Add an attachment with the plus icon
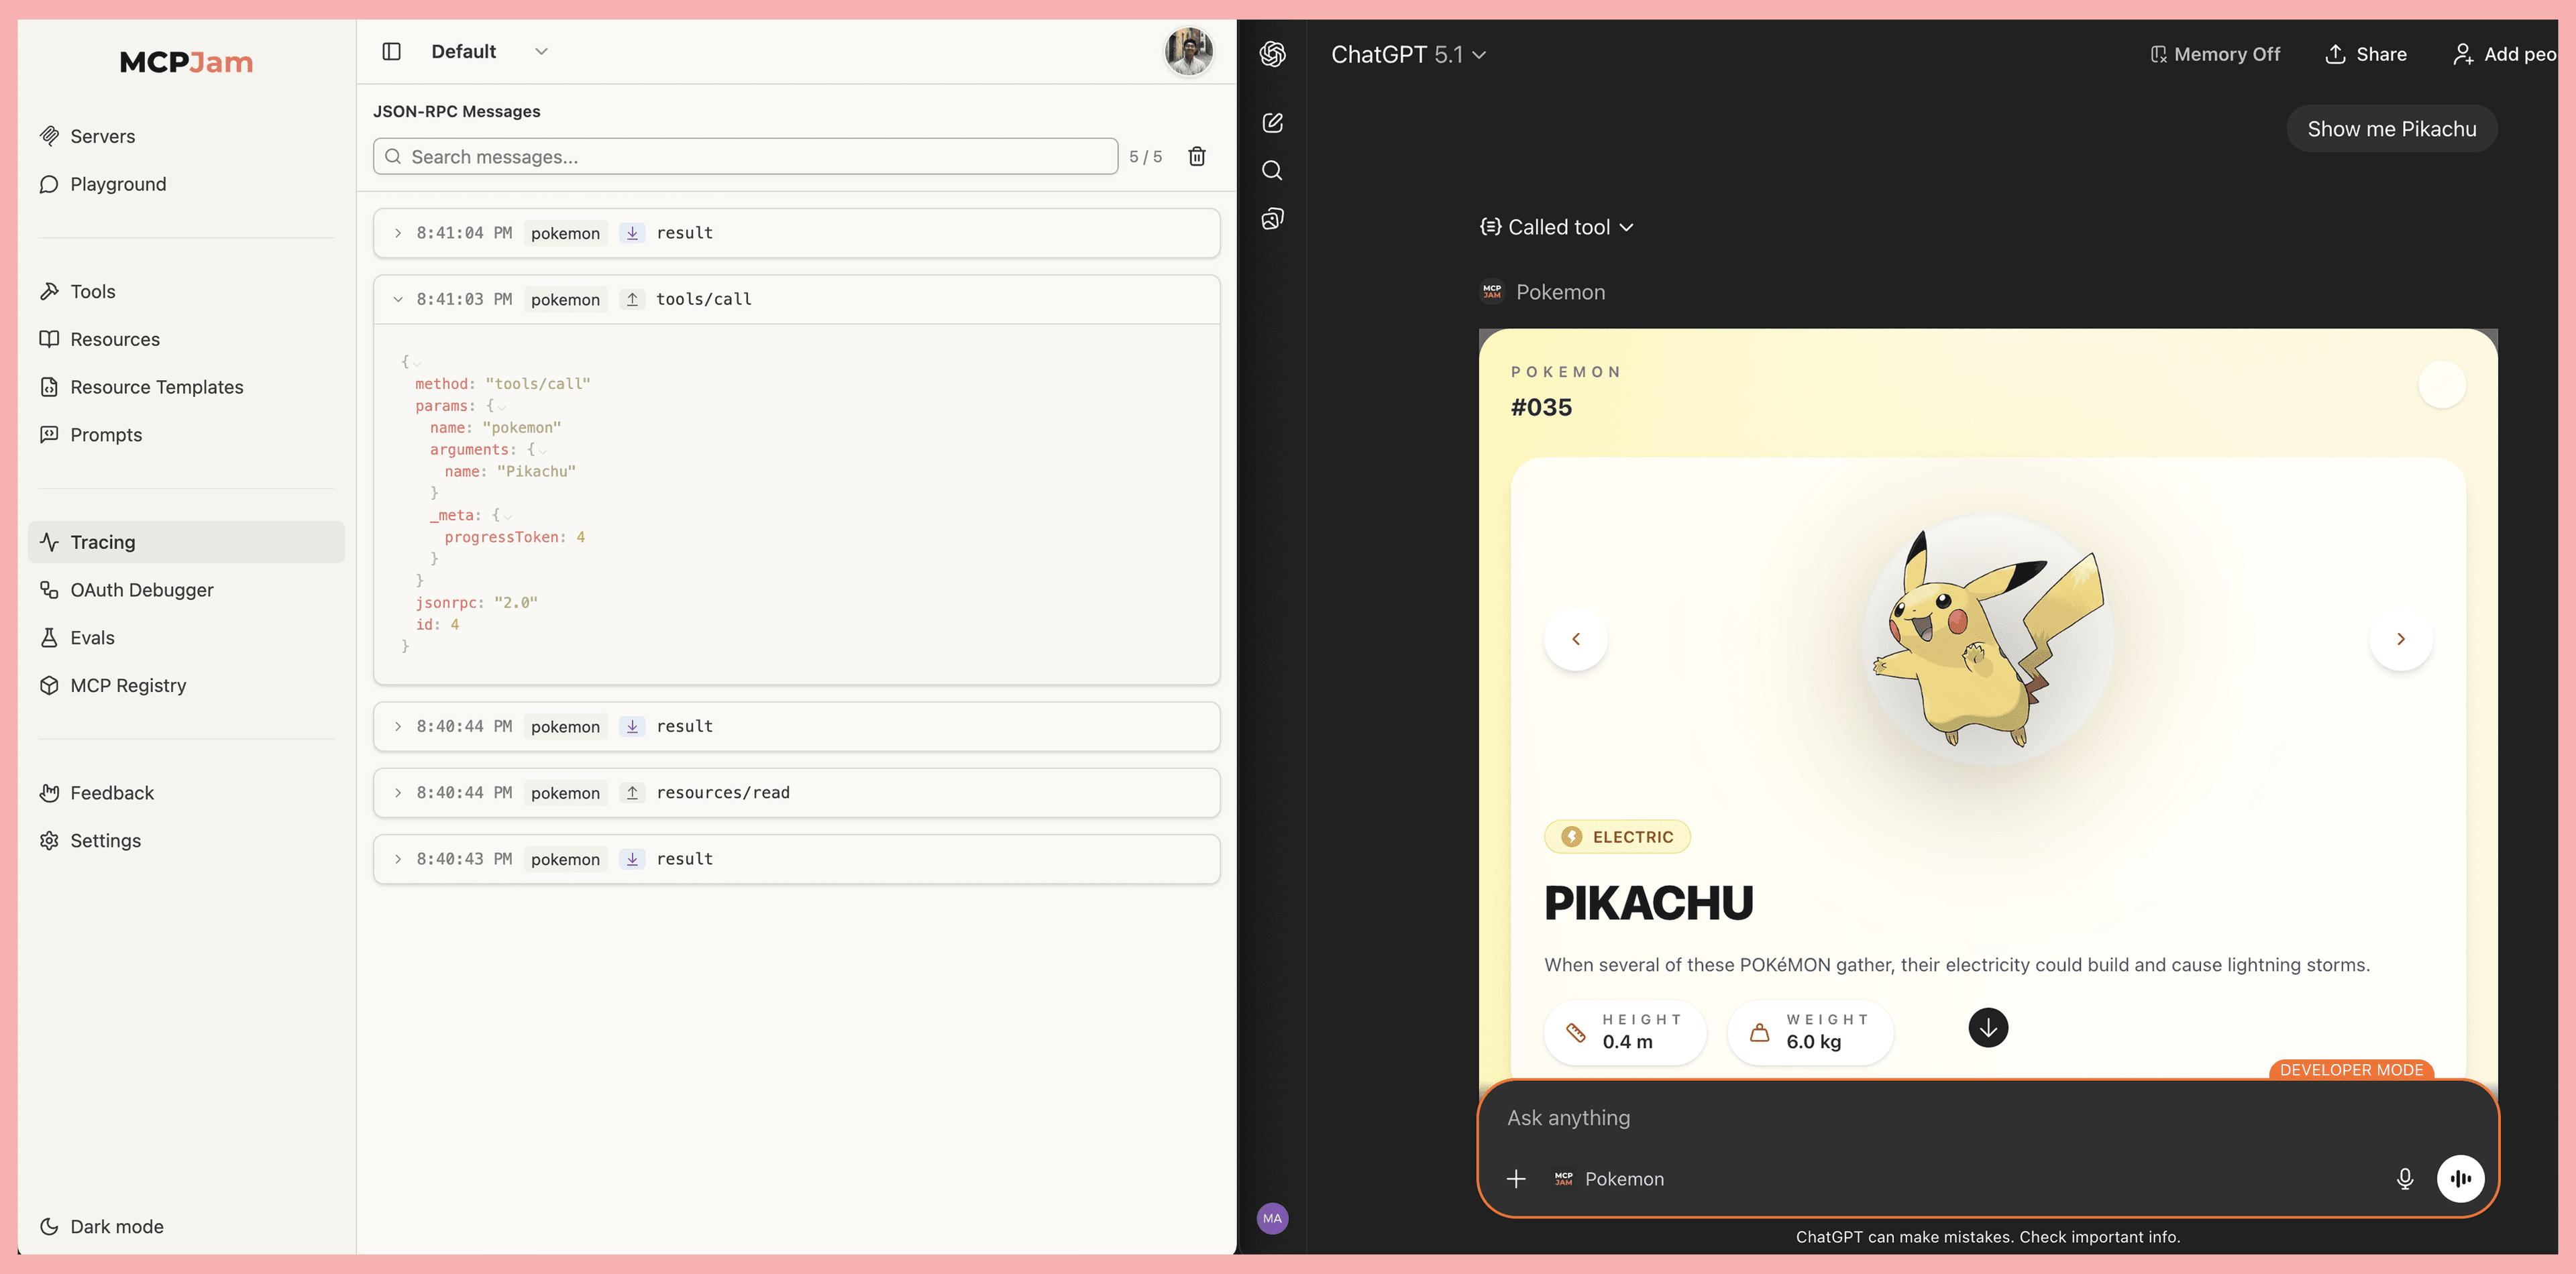 pos(1517,1179)
